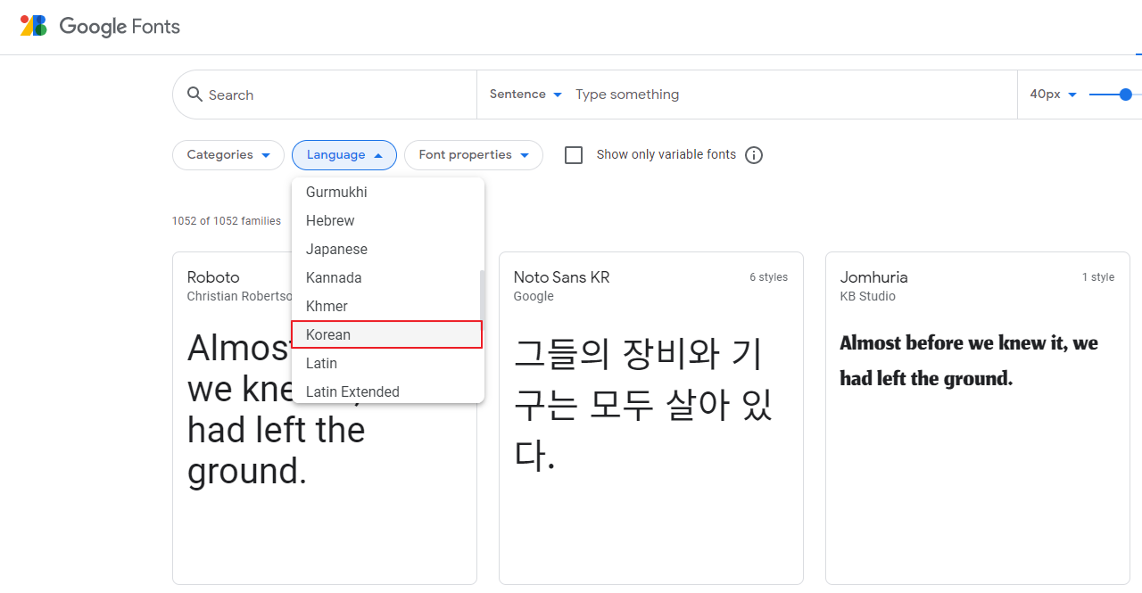Click the KB Studio designer name

pyautogui.click(x=868, y=296)
